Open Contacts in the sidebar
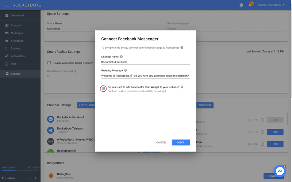292x182 pixels. [20, 25]
